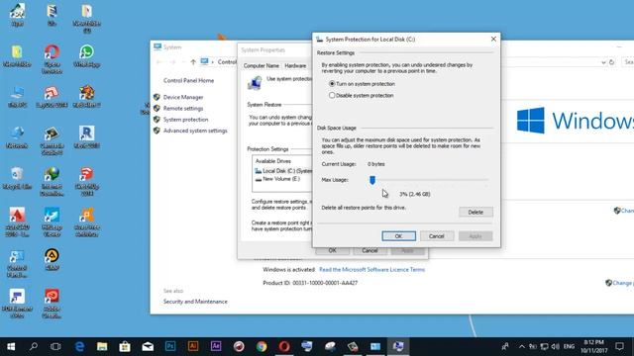The image size is (634, 356).
Task: Select Turn on system protection
Action: tap(362, 84)
